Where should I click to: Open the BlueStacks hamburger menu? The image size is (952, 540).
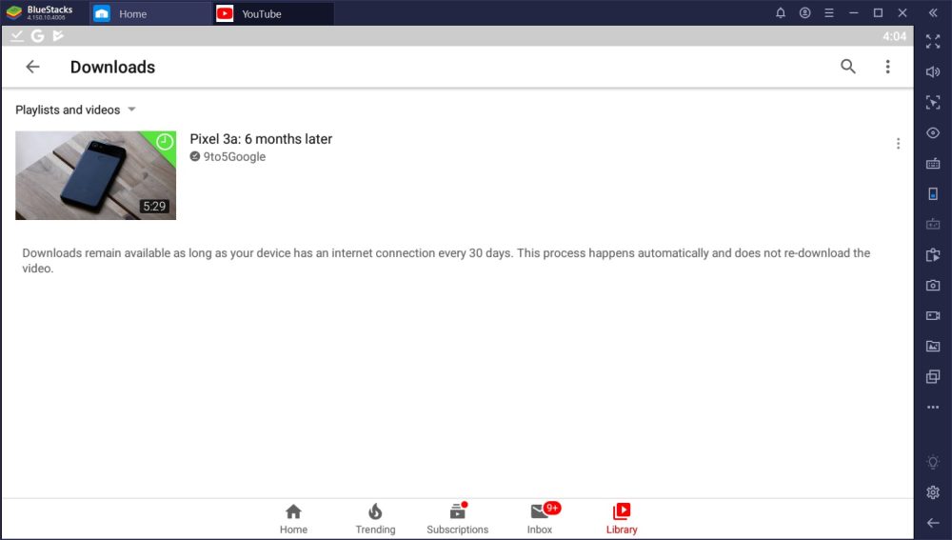pos(829,13)
